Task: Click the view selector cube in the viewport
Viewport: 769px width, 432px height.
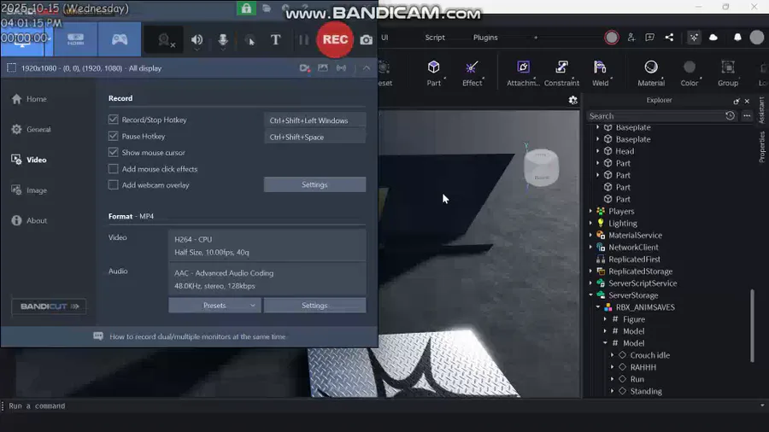Action: point(541,167)
